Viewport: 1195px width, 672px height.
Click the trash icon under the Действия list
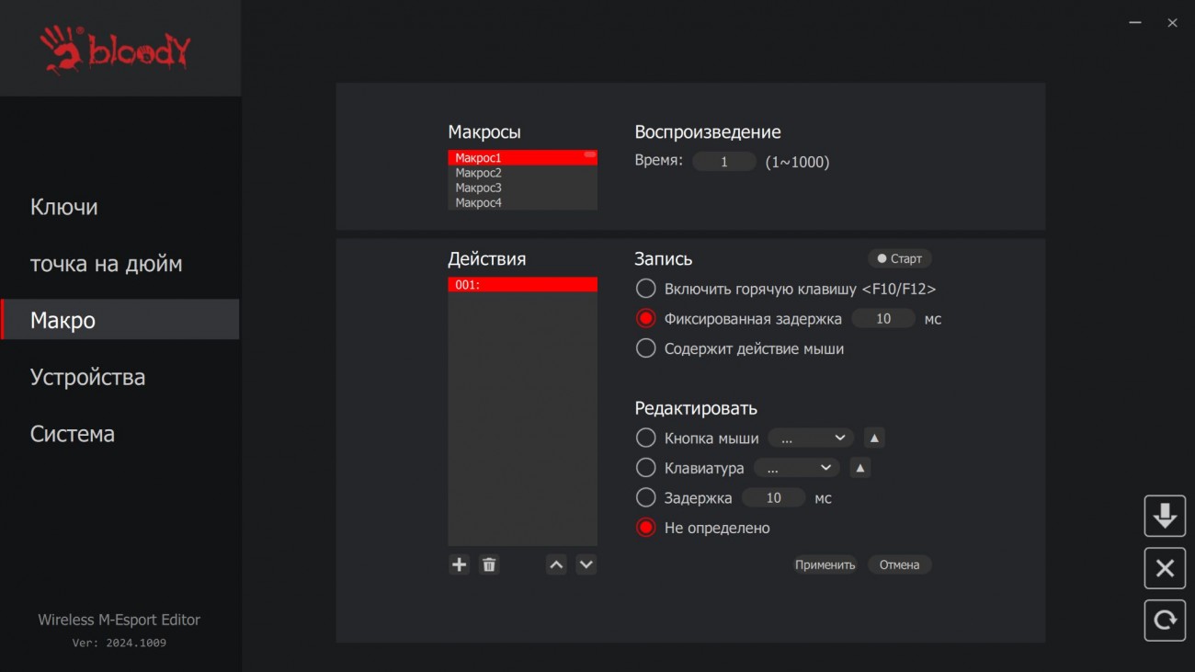click(489, 564)
